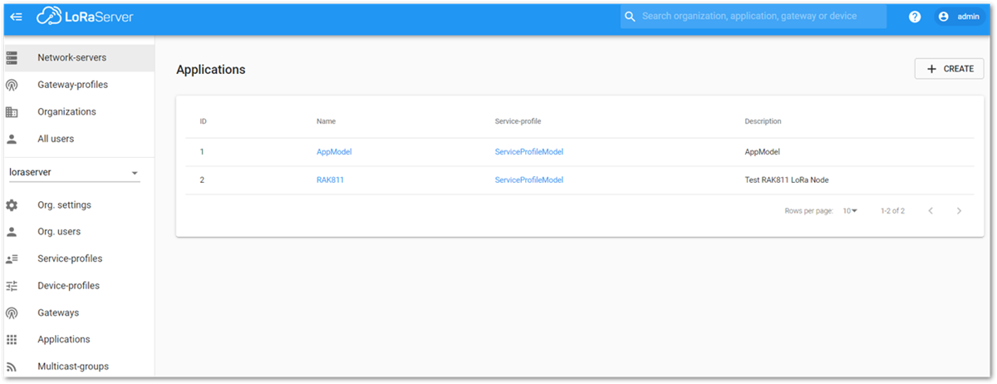Screen dimensions: 997x384
Task: Click the Gateway-profiles antenna icon
Action: [x=12, y=85]
